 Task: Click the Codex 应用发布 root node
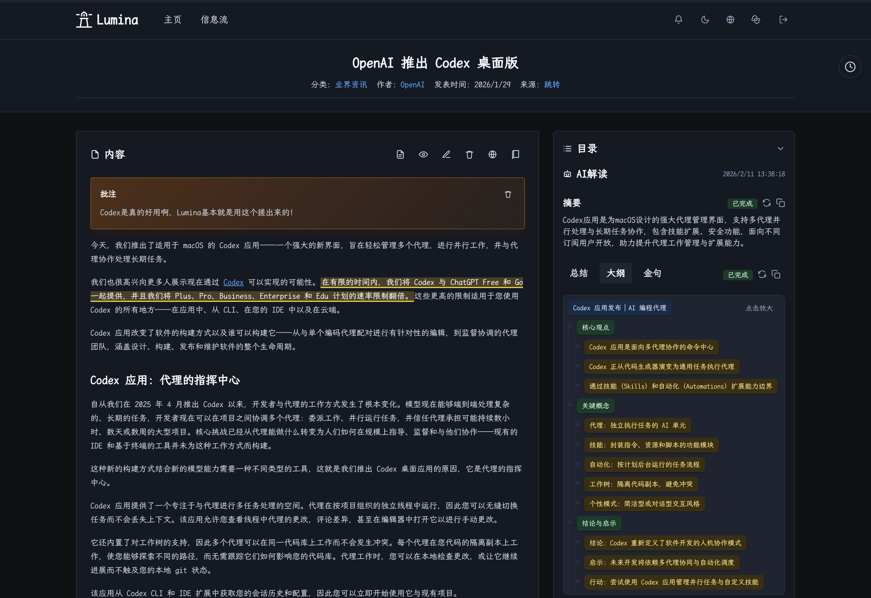(x=620, y=308)
